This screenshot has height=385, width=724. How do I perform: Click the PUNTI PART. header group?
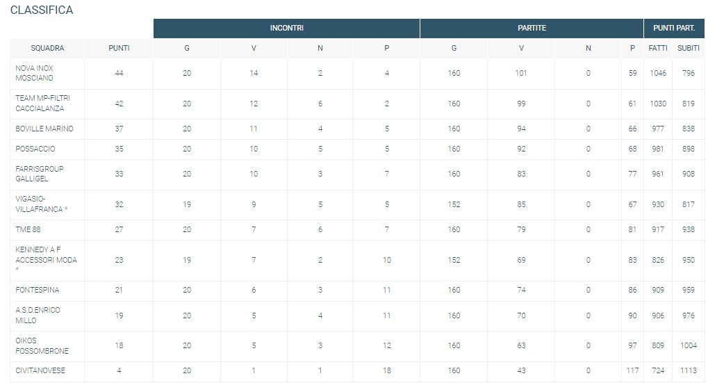[674, 28]
